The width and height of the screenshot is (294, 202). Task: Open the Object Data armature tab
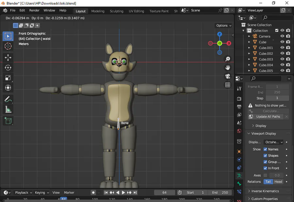coord(239,176)
